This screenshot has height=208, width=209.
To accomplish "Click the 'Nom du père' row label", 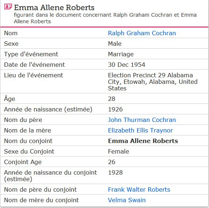I will 23,120.
